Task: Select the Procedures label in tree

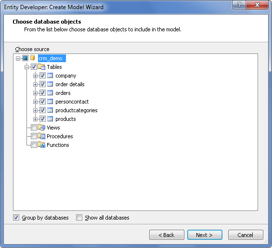Action: [60, 136]
